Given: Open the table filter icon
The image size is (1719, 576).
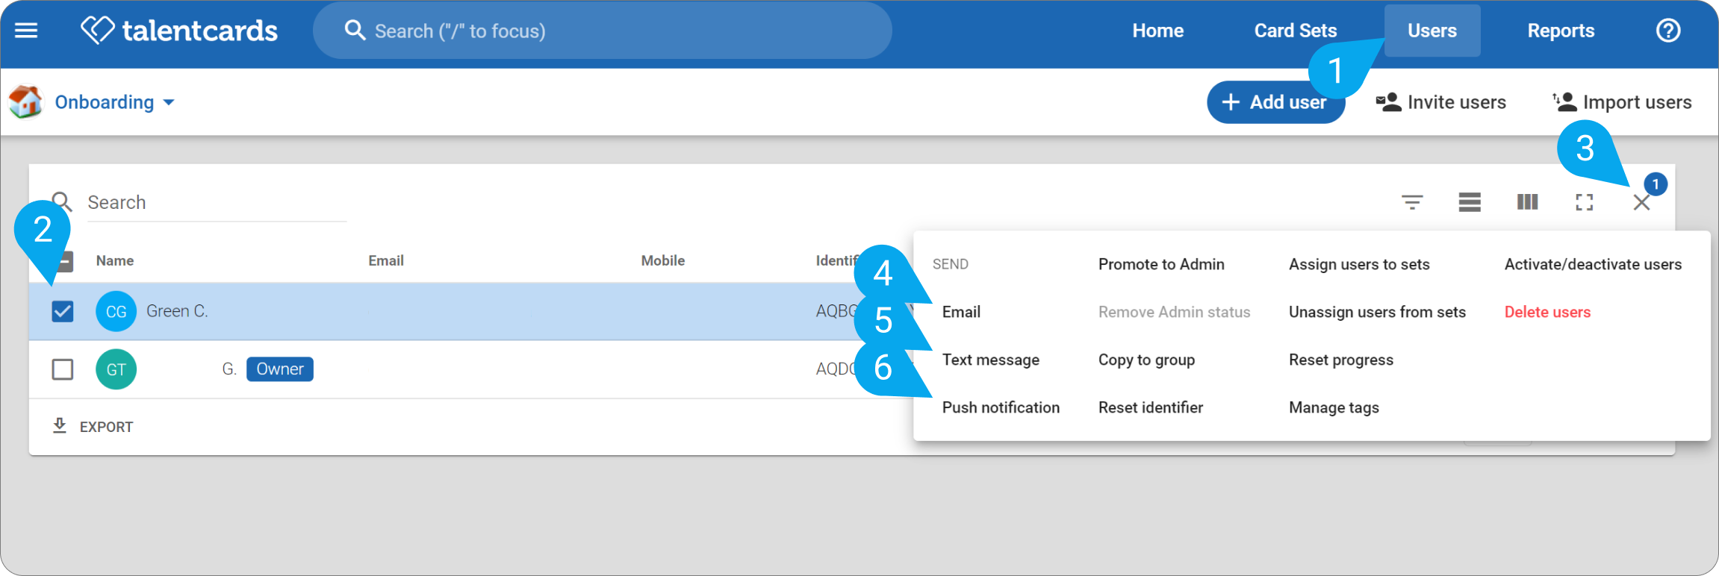Looking at the screenshot, I should [x=1411, y=202].
